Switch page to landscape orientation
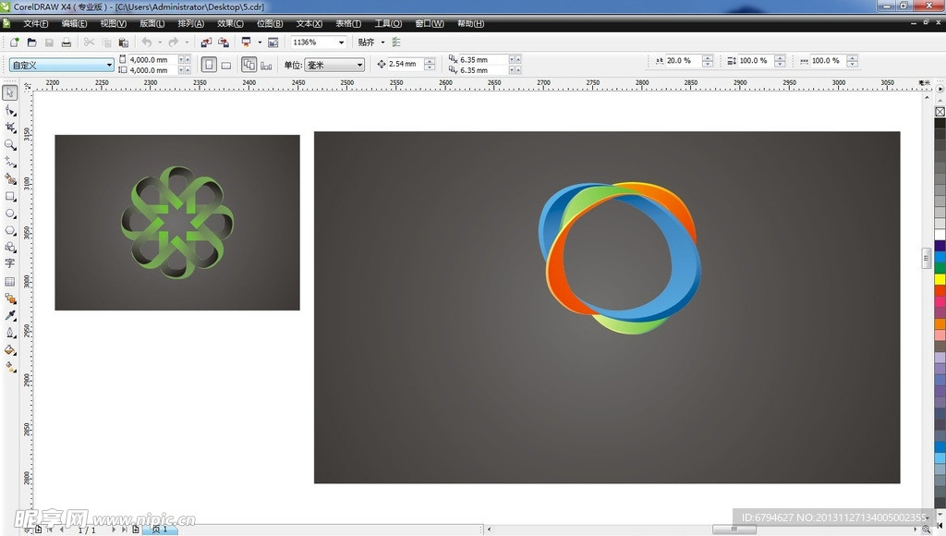The image size is (946, 536). click(226, 65)
